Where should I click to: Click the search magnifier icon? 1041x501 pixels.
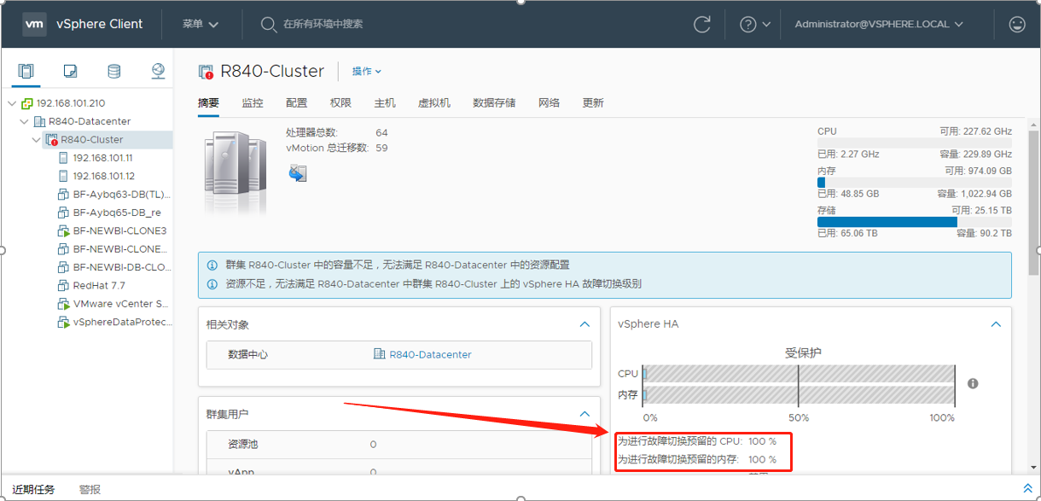268,24
